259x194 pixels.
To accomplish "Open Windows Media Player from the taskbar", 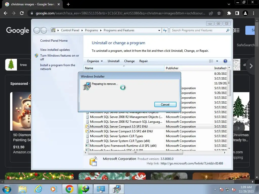I will (x=53, y=189).
